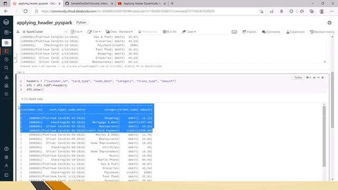This screenshot has height=190, width=338.
Task: Click the refresh-style extension icon
Action: pyautogui.click(x=291, y=12)
